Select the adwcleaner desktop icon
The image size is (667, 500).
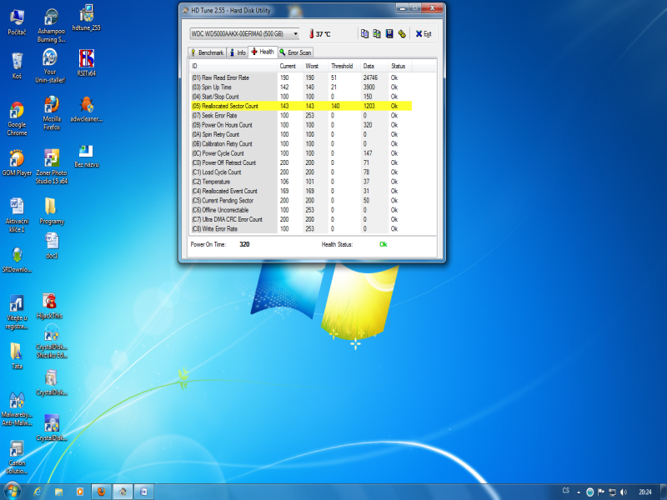87,110
